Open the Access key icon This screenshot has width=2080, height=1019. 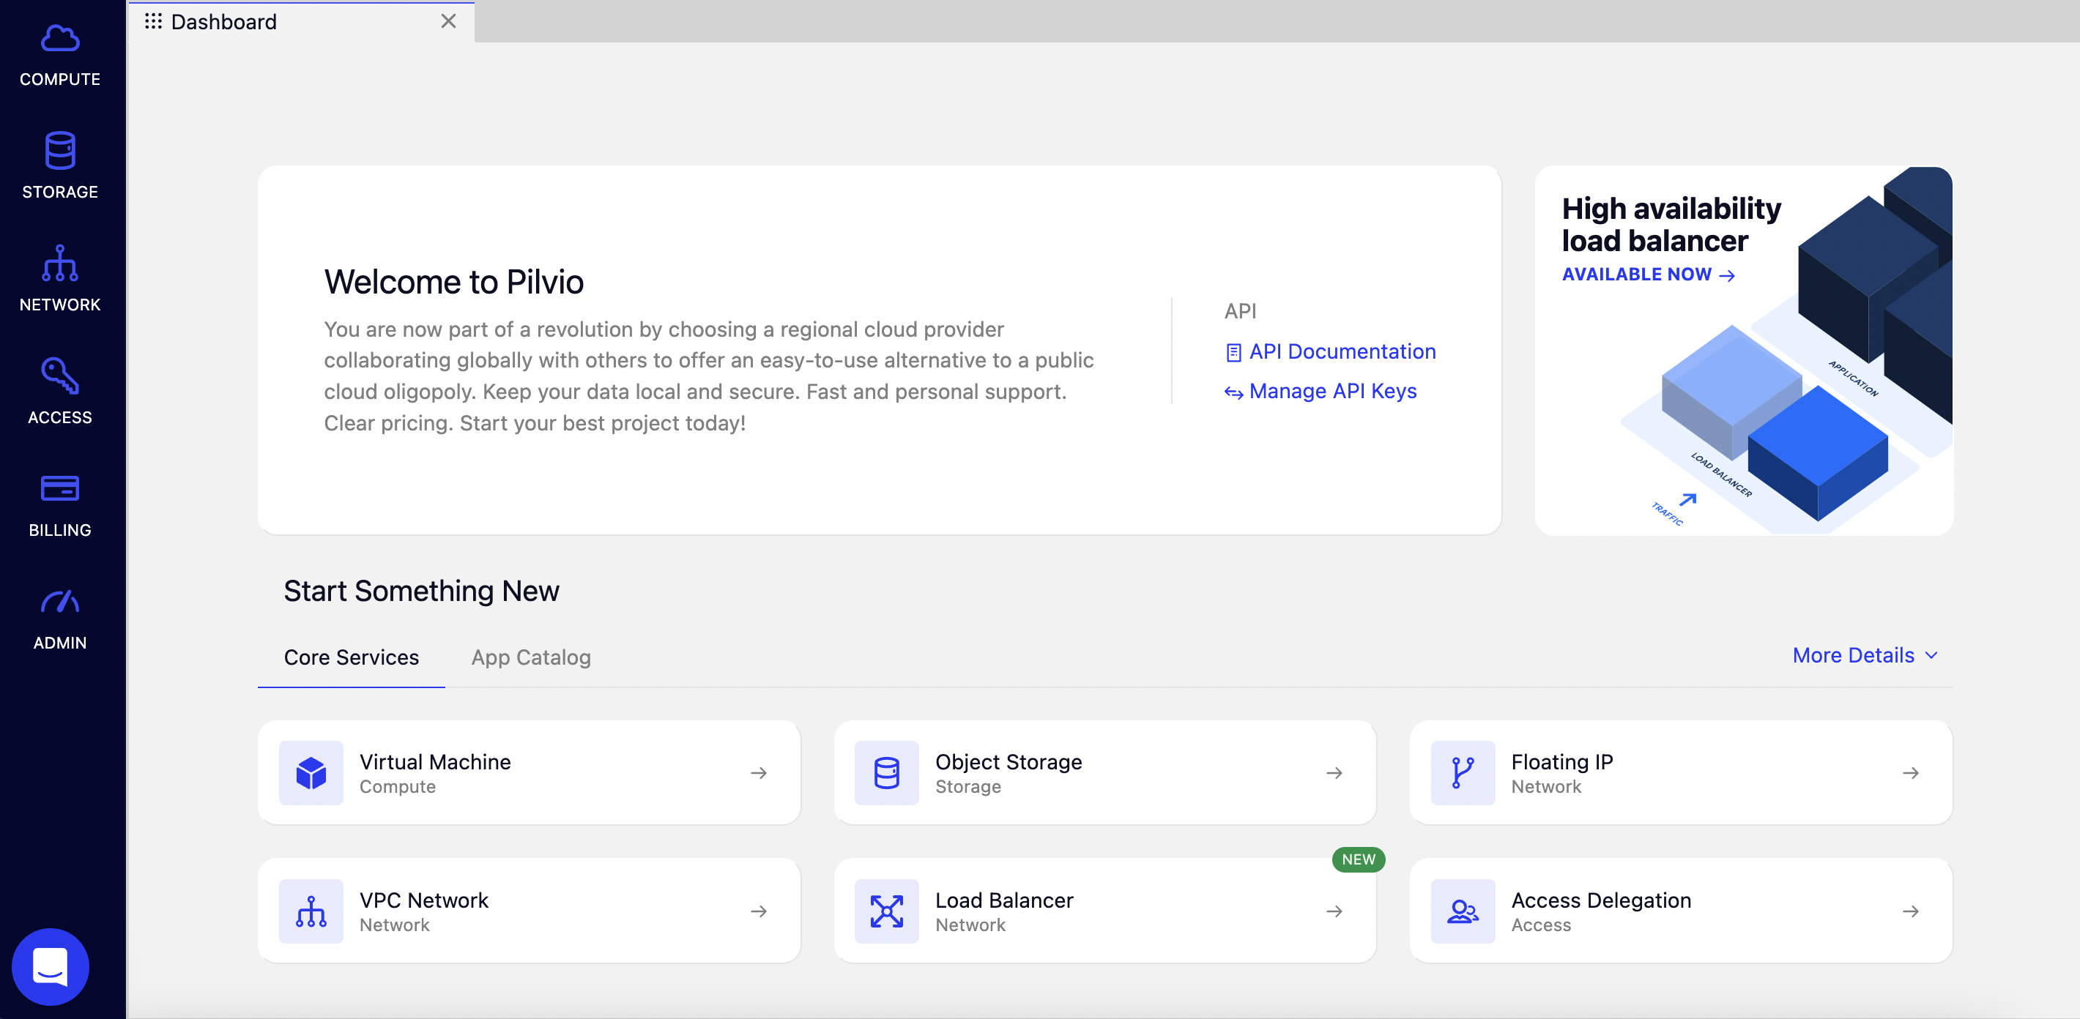pyautogui.click(x=60, y=376)
